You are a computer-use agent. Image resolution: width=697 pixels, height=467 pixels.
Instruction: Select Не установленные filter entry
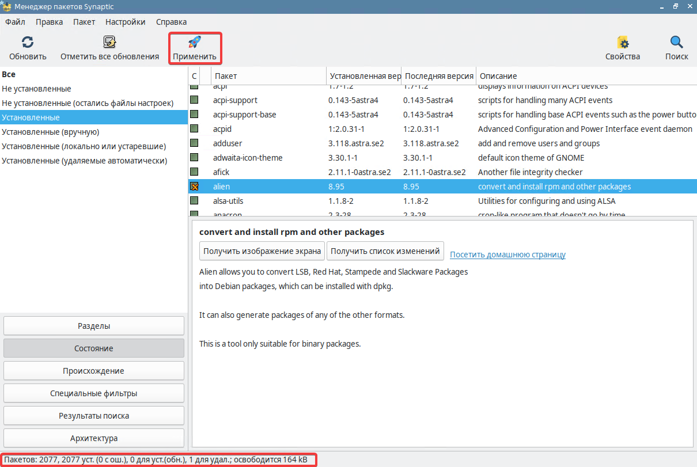pos(94,89)
